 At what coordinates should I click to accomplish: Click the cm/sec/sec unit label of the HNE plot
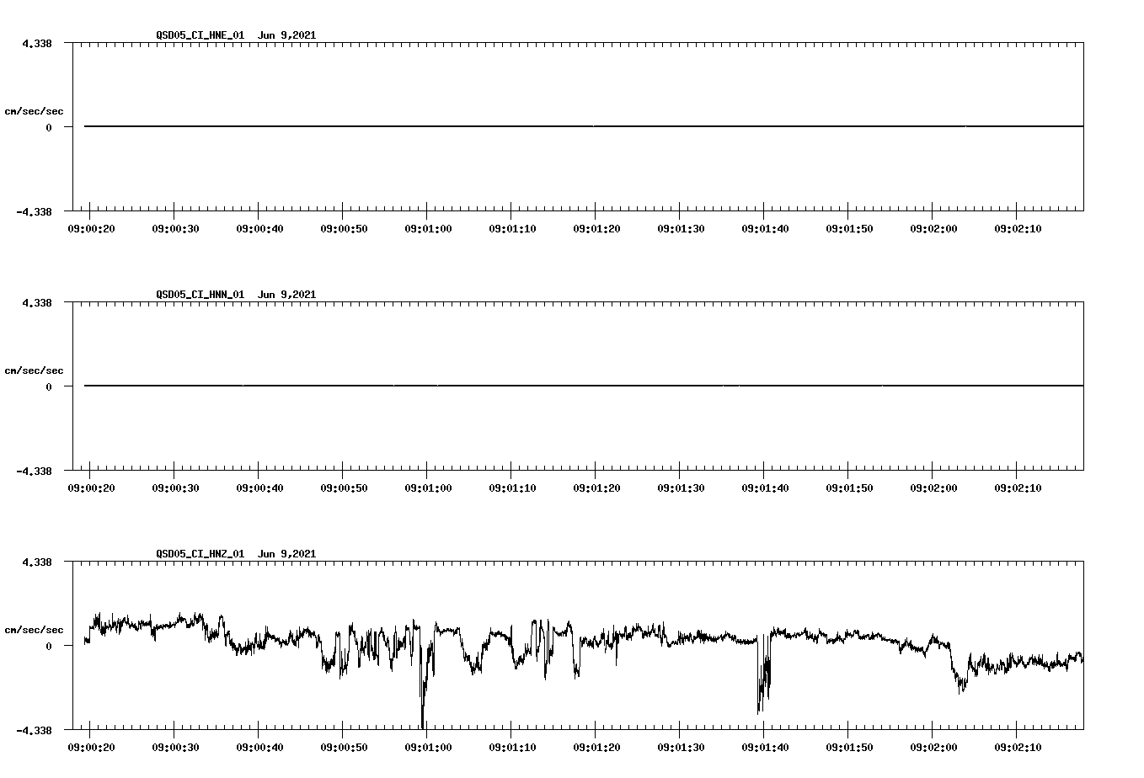(34, 111)
